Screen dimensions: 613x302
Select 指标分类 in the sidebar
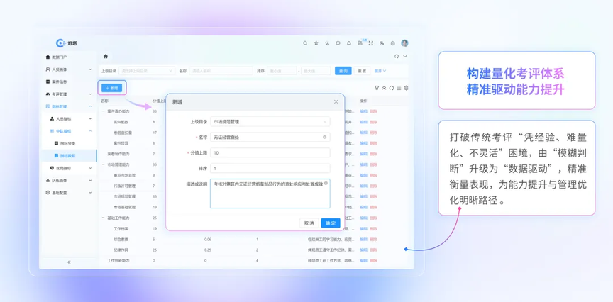click(68, 143)
